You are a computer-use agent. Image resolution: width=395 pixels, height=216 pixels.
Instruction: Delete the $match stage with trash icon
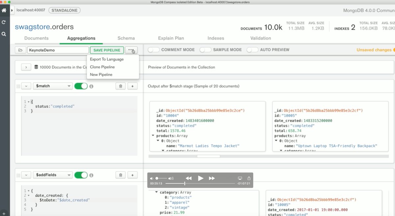[x=120, y=86]
